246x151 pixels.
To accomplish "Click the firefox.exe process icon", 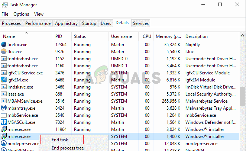I will click(x=4, y=44).
